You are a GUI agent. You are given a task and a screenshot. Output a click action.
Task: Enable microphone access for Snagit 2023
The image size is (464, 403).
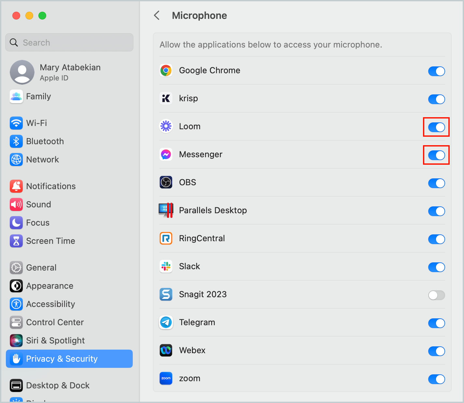tap(436, 295)
